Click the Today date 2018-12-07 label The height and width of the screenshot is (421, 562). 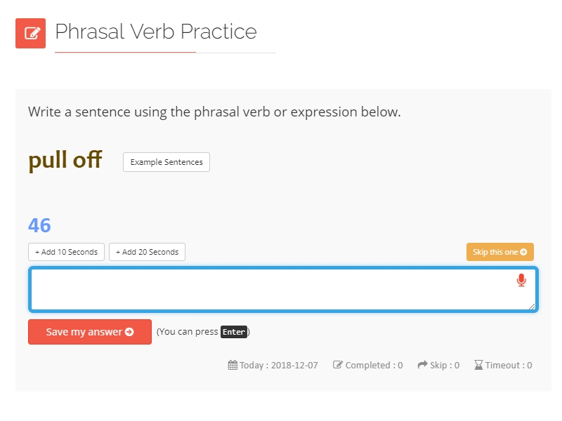pyautogui.click(x=278, y=365)
